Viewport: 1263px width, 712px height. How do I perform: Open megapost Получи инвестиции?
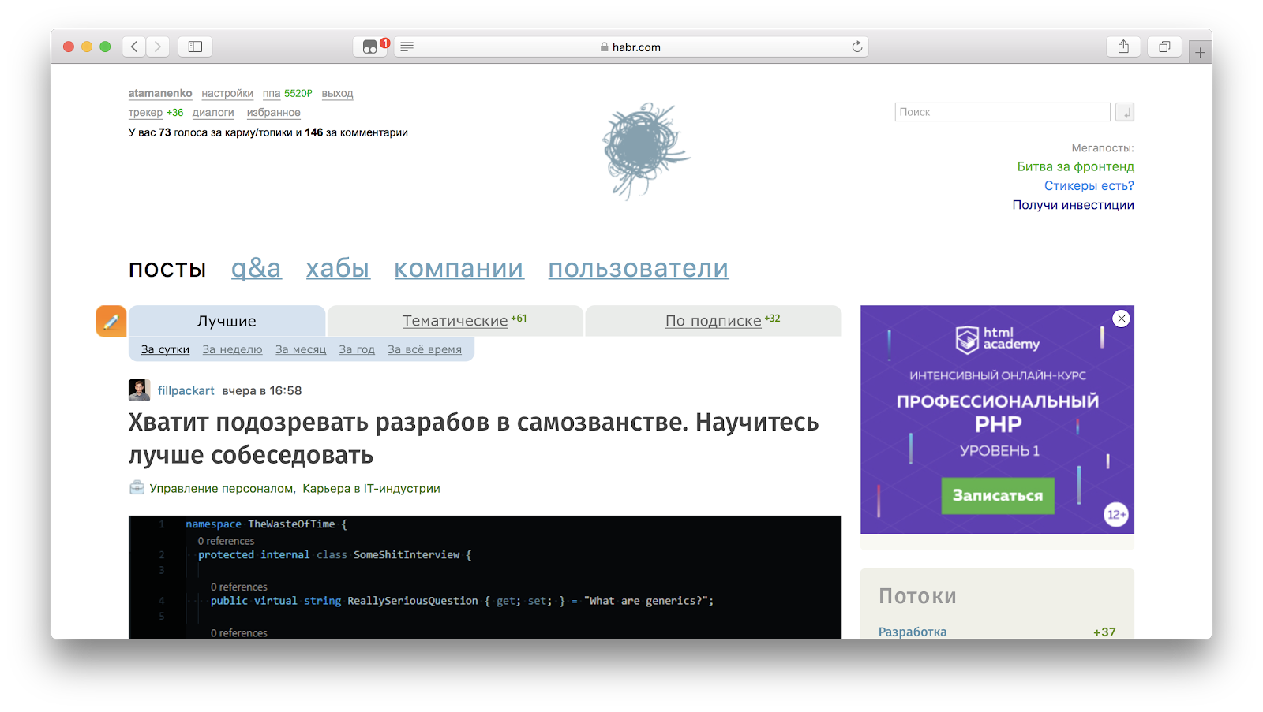[x=1073, y=205]
